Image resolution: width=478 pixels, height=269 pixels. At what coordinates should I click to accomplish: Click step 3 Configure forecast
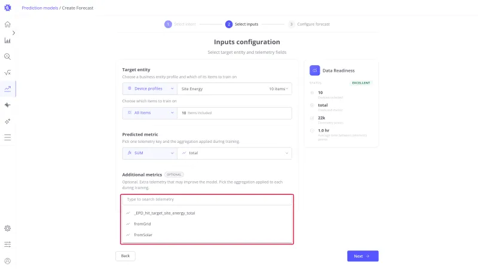coord(309,24)
